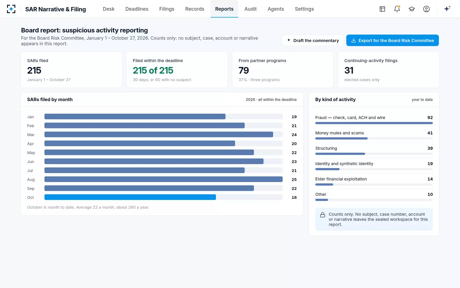Click the 'Identity and synthetic identity' label
This screenshot has height=288, width=460.
click(x=344, y=164)
